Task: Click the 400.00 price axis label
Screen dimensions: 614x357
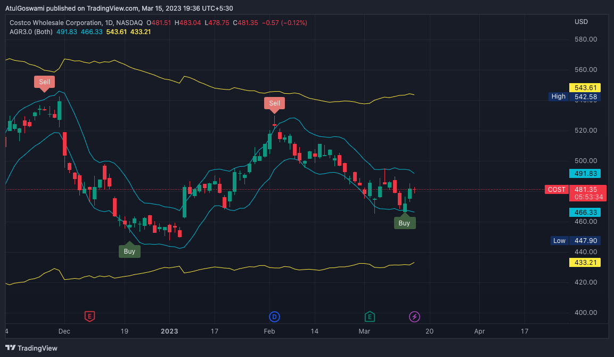Action: point(586,312)
